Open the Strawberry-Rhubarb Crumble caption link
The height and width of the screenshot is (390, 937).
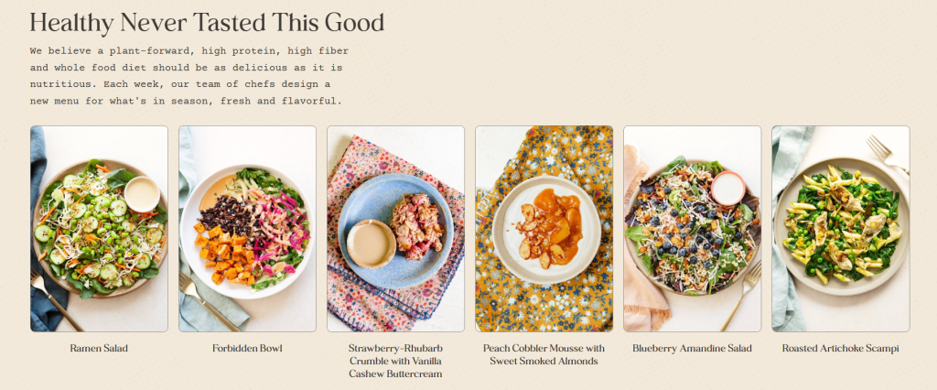click(395, 361)
